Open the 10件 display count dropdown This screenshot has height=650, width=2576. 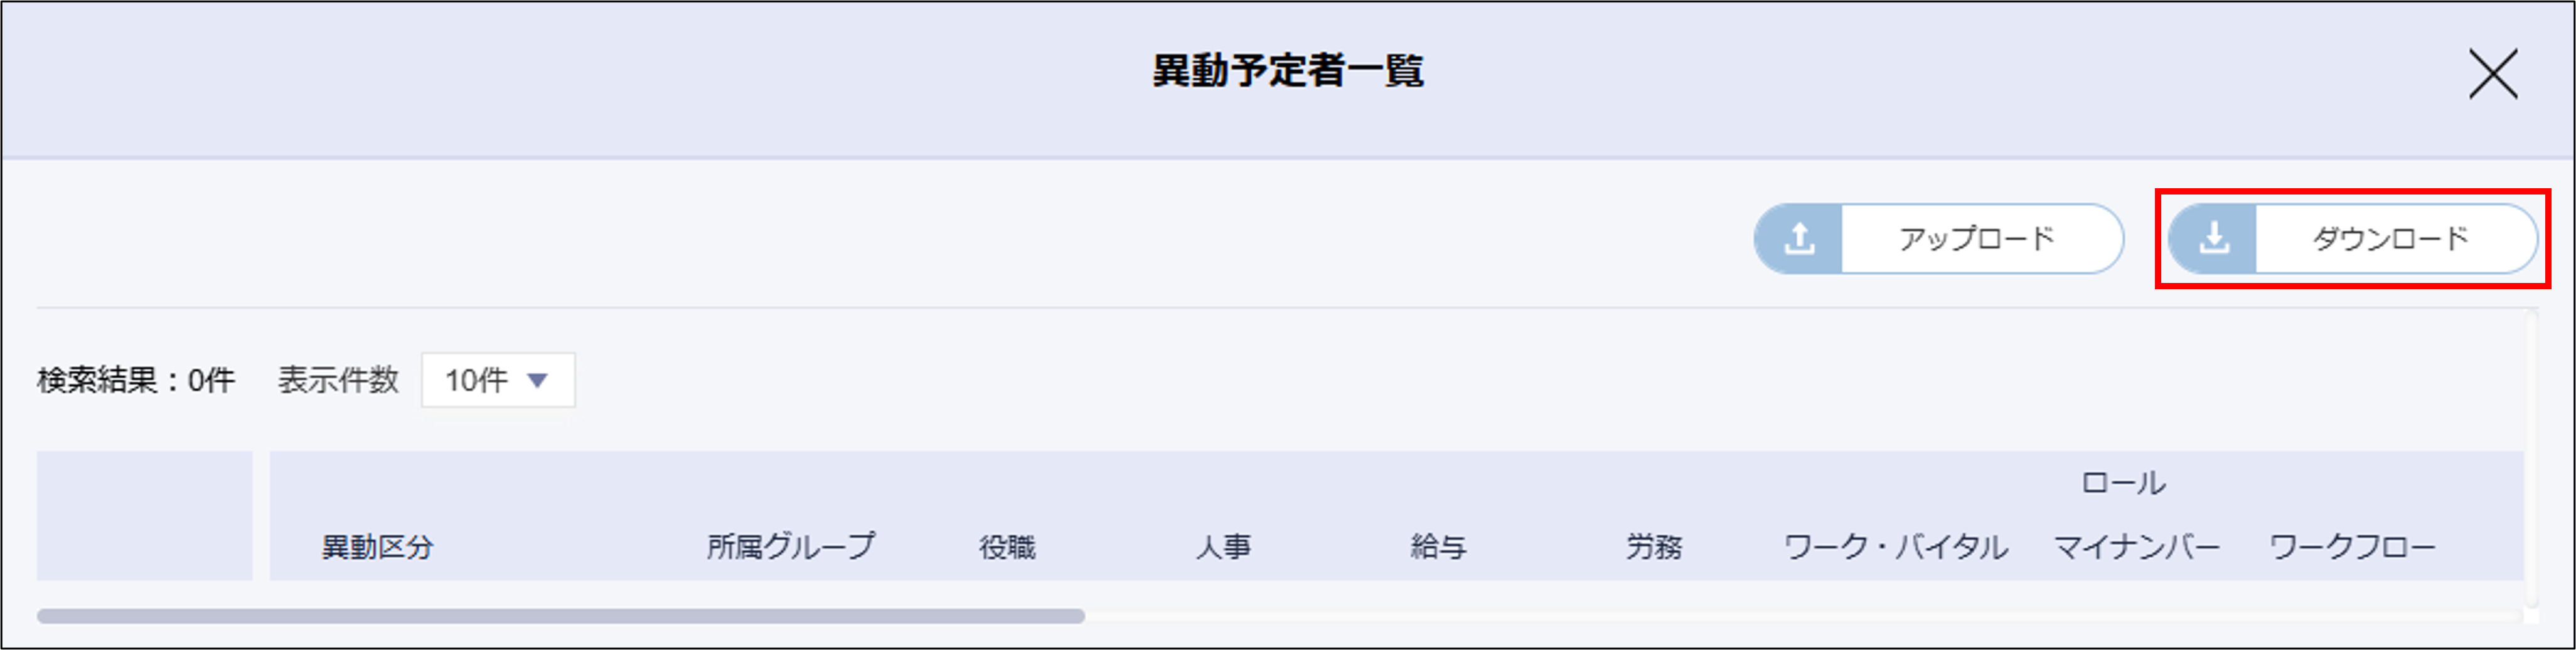coord(498,380)
